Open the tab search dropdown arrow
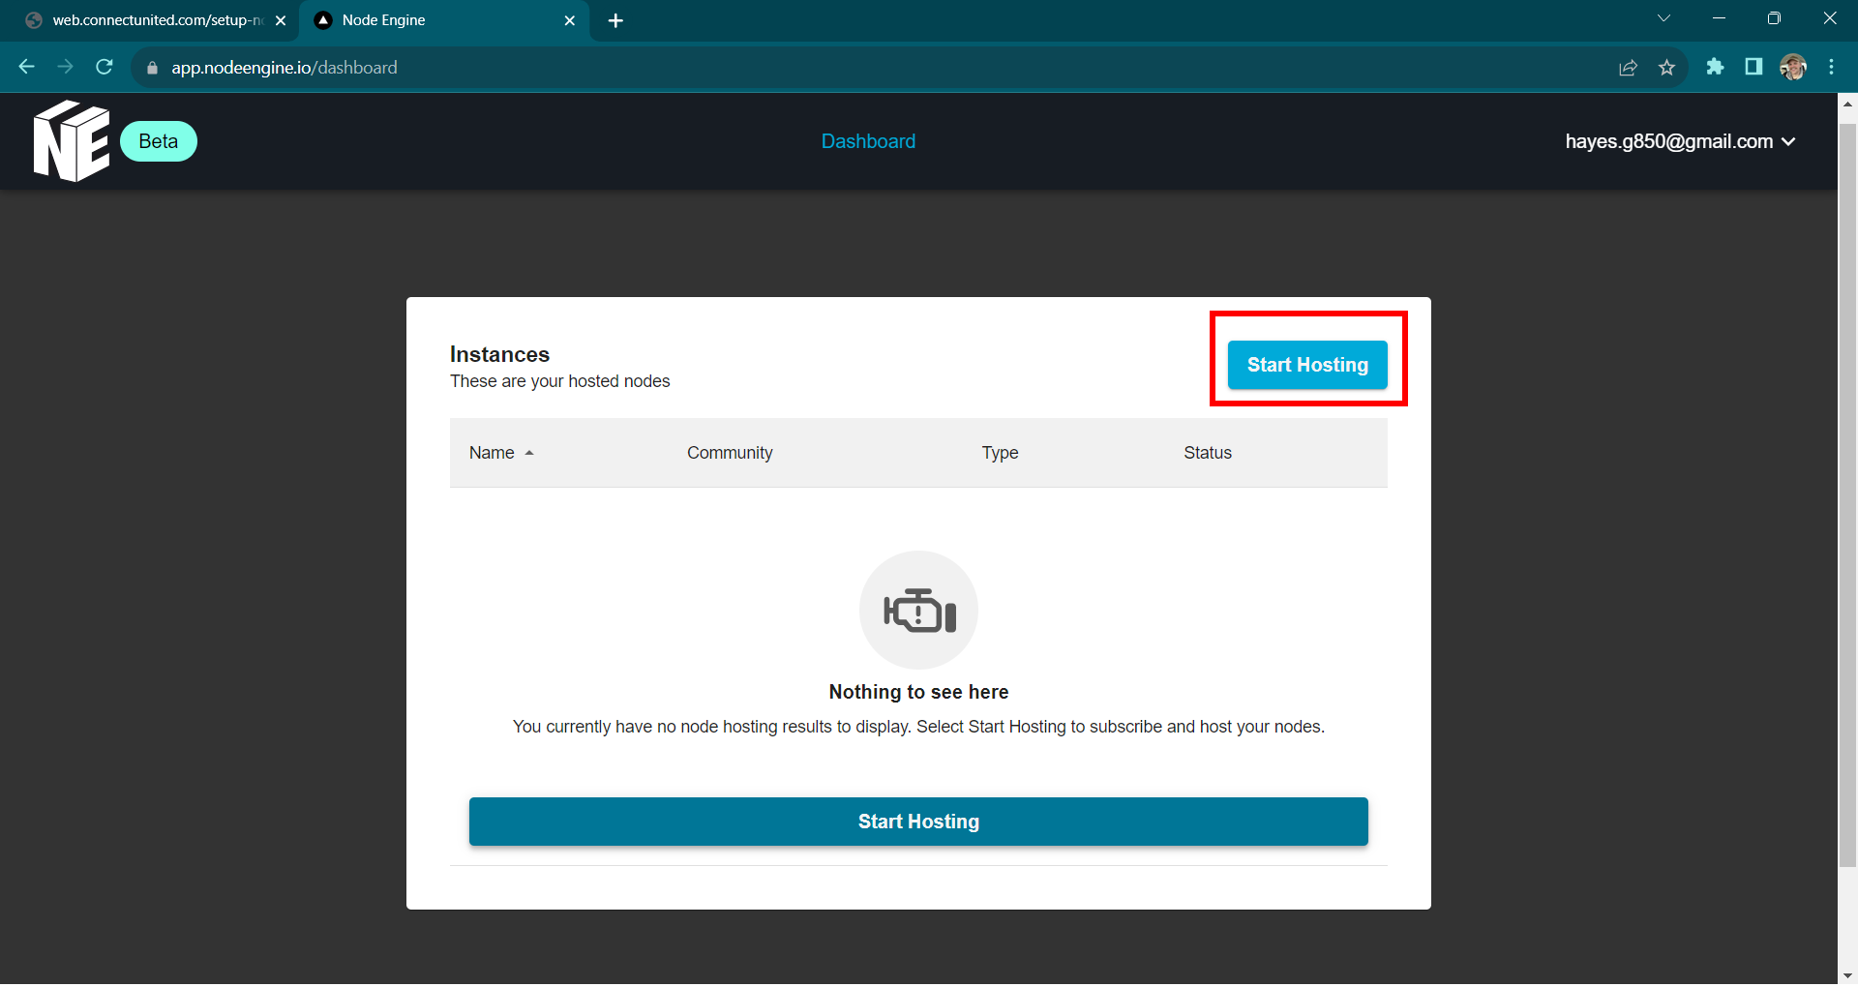Screen dimensions: 1858x987 point(1663,18)
